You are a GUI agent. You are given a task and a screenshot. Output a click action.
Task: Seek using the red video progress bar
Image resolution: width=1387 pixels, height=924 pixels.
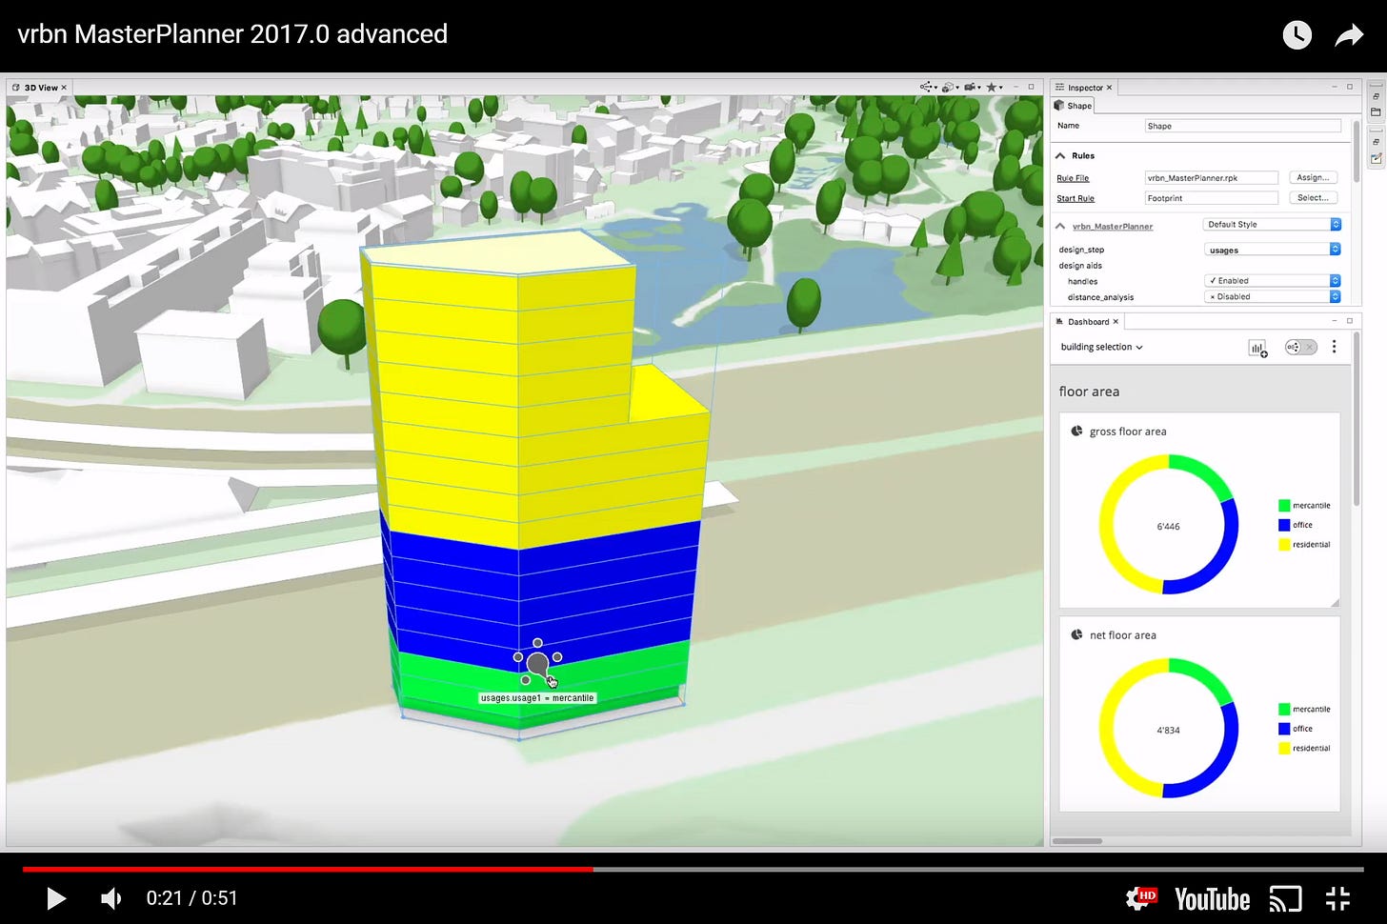[x=308, y=869]
